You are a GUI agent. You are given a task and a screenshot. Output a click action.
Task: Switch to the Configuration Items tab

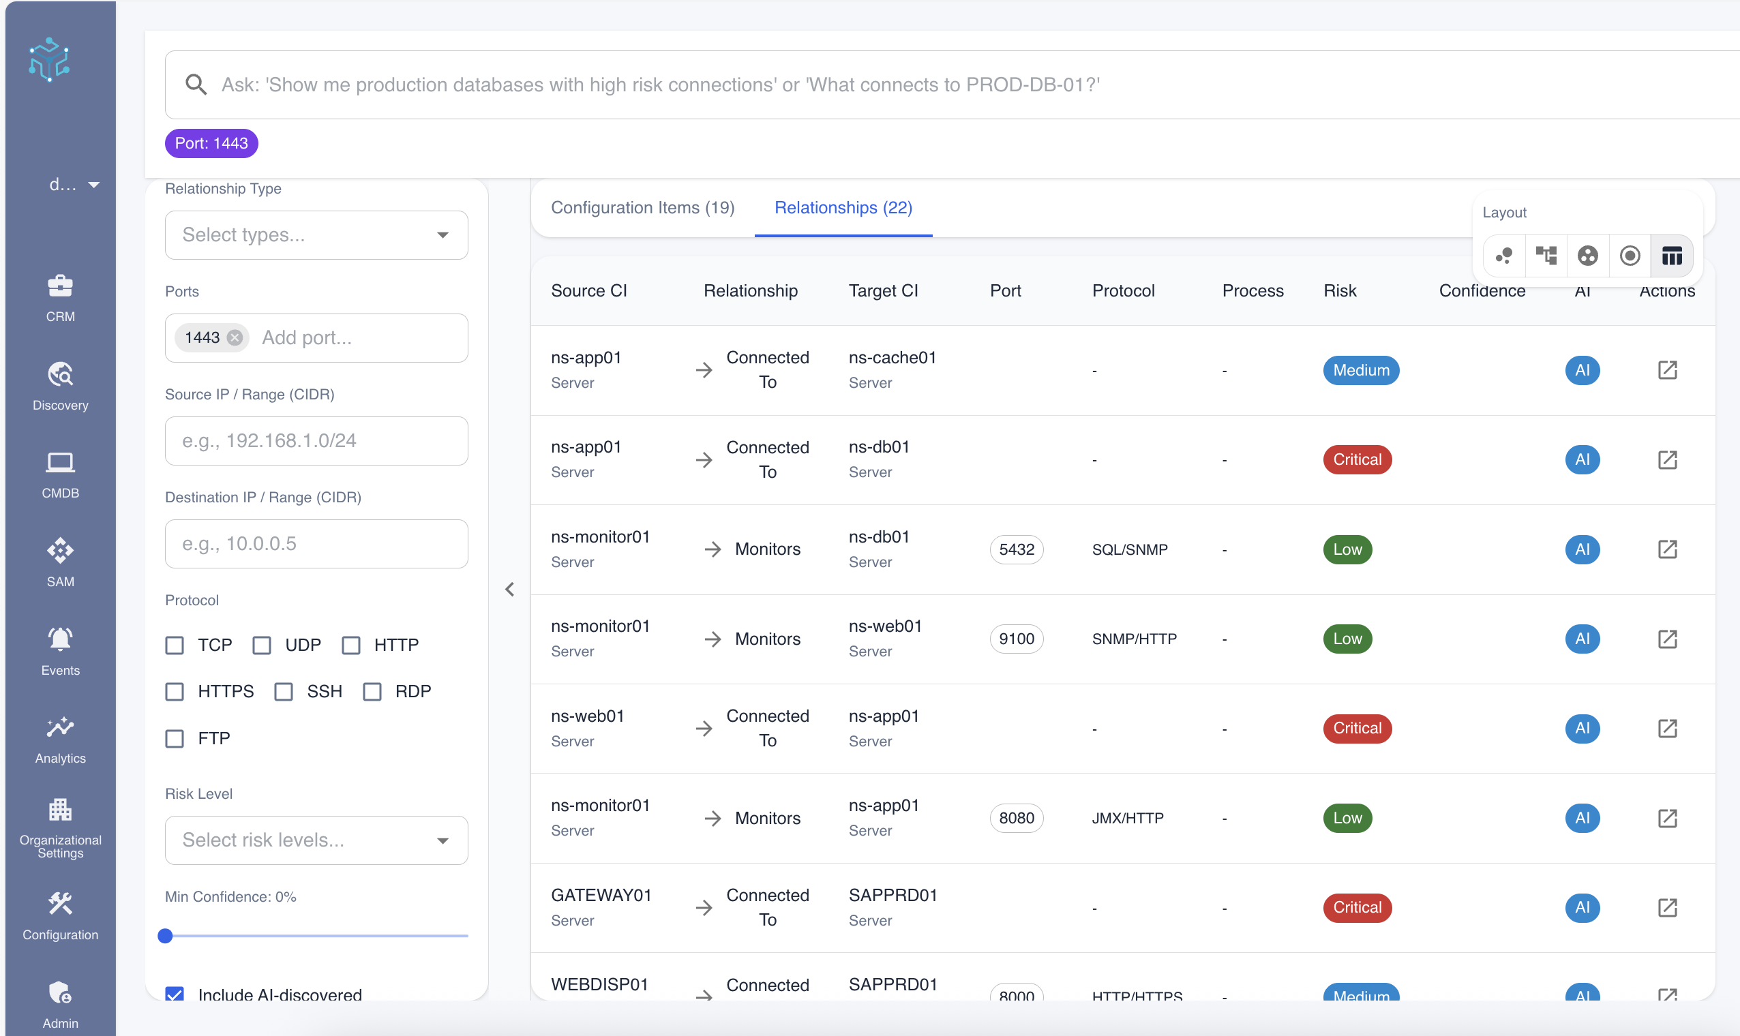click(642, 207)
